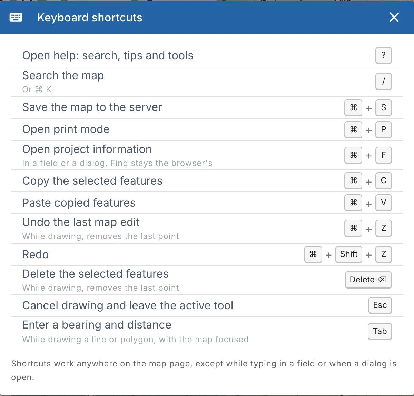Click the ⌘ key in the Paste row
The width and height of the screenshot is (414, 396).
coord(353,202)
